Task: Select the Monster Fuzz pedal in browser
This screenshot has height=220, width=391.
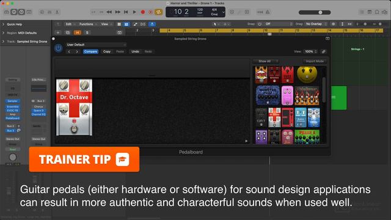Action: (x=268, y=95)
